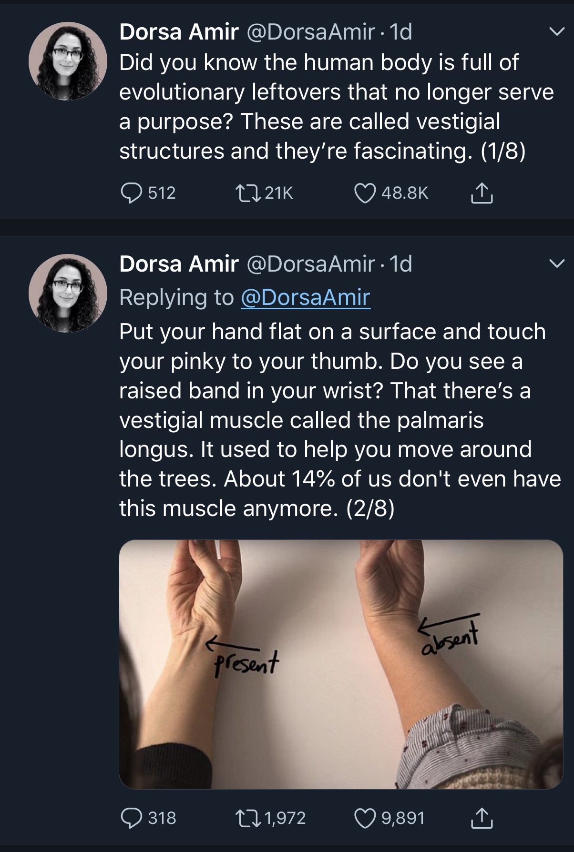Image resolution: width=574 pixels, height=852 pixels.
Task: Expand the first tweet's options chevron
Action: (x=556, y=32)
